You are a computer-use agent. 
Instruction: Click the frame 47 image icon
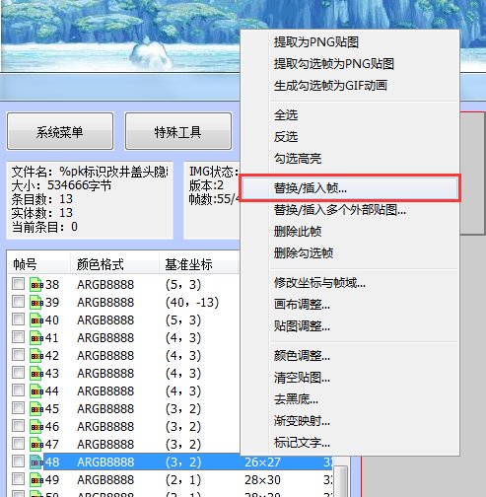pos(36,445)
